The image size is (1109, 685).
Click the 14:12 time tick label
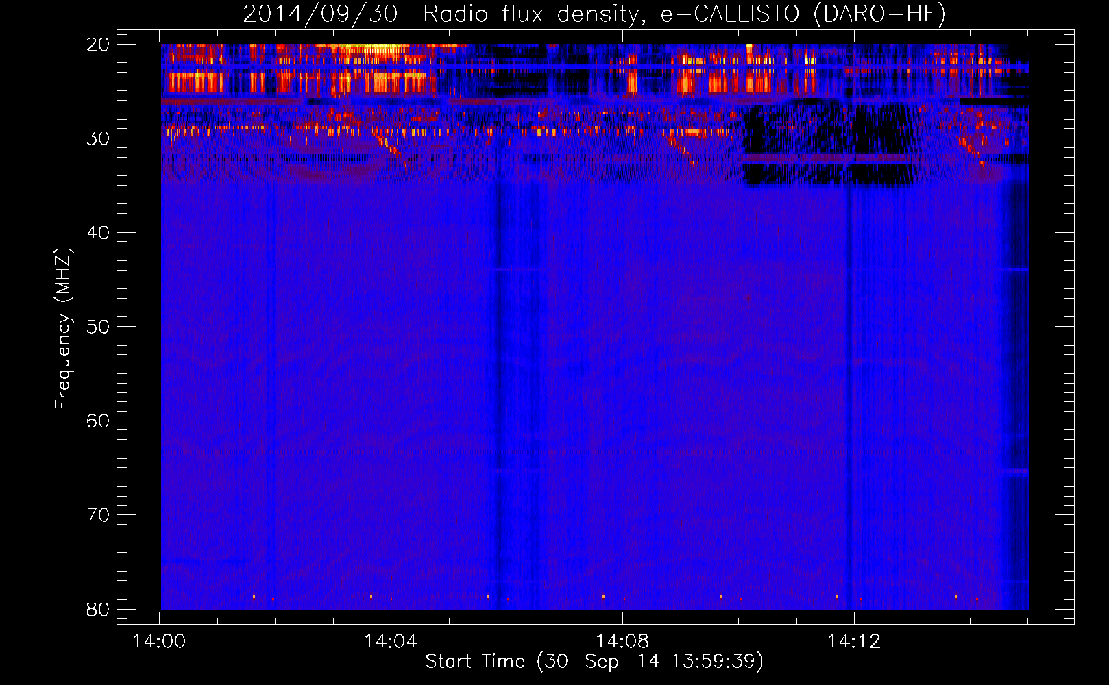(x=854, y=642)
